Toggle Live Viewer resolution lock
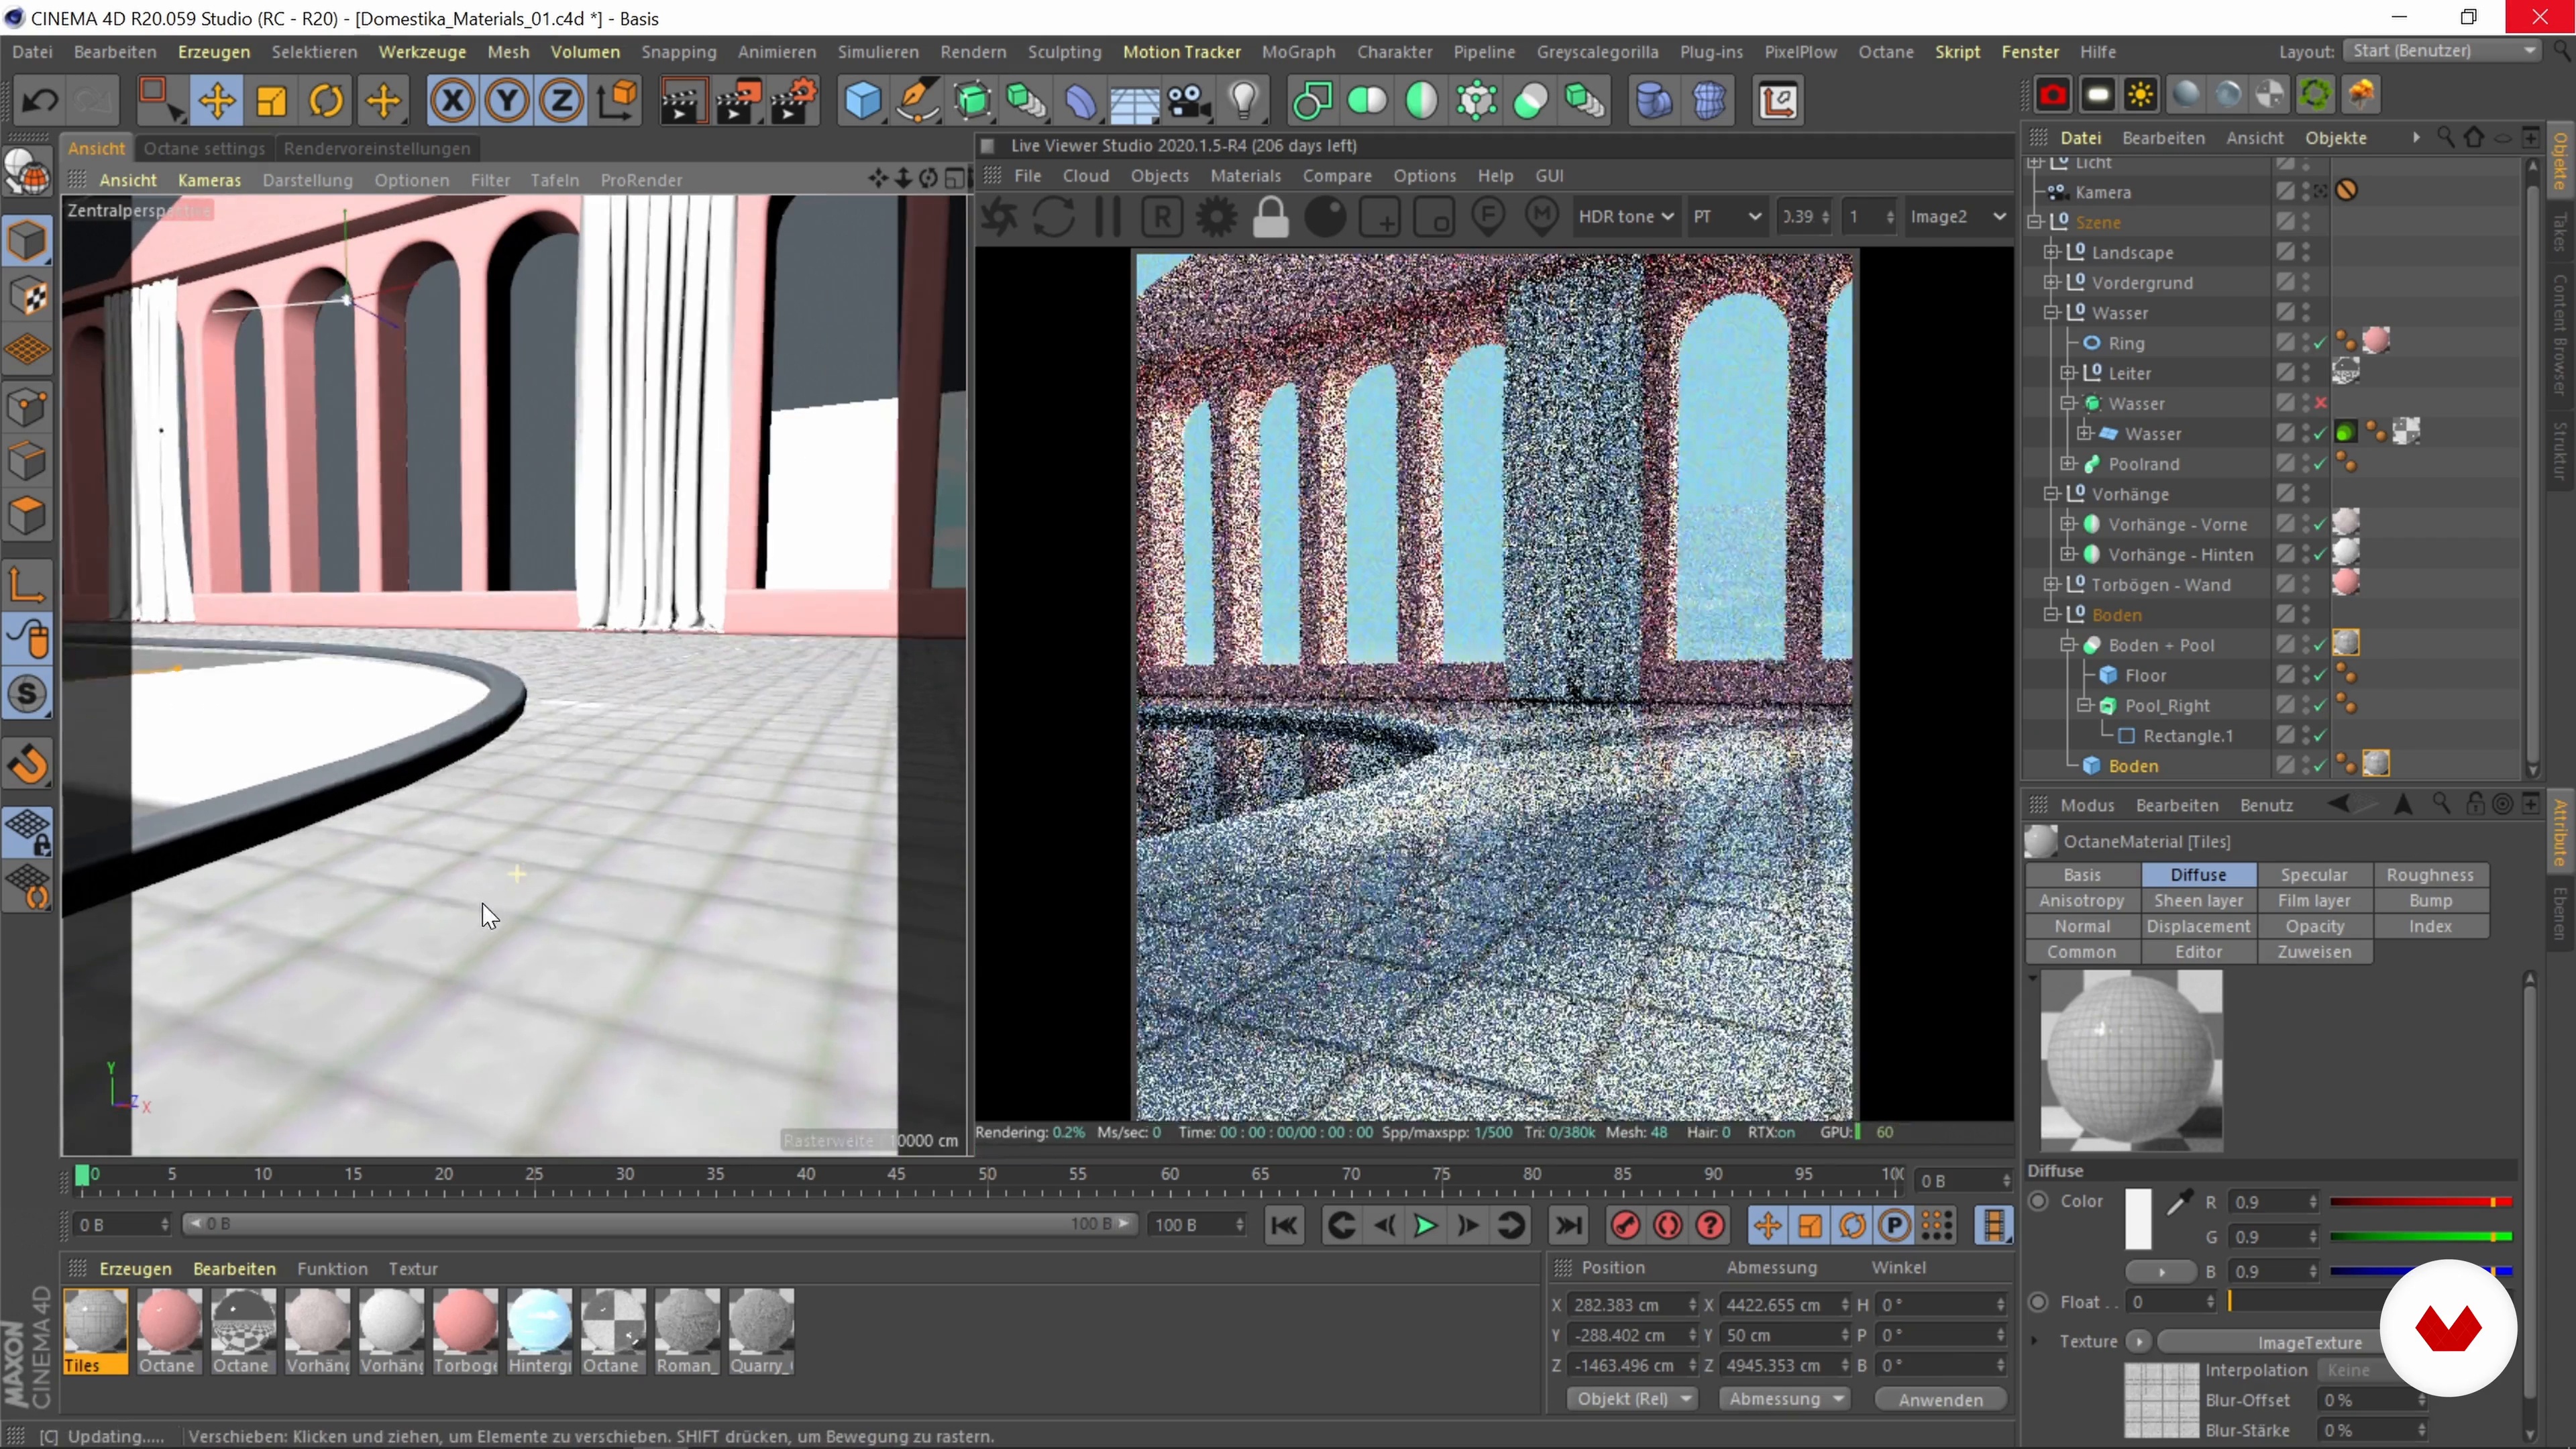Viewport: 2576px width, 1449px height. click(1271, 217)
